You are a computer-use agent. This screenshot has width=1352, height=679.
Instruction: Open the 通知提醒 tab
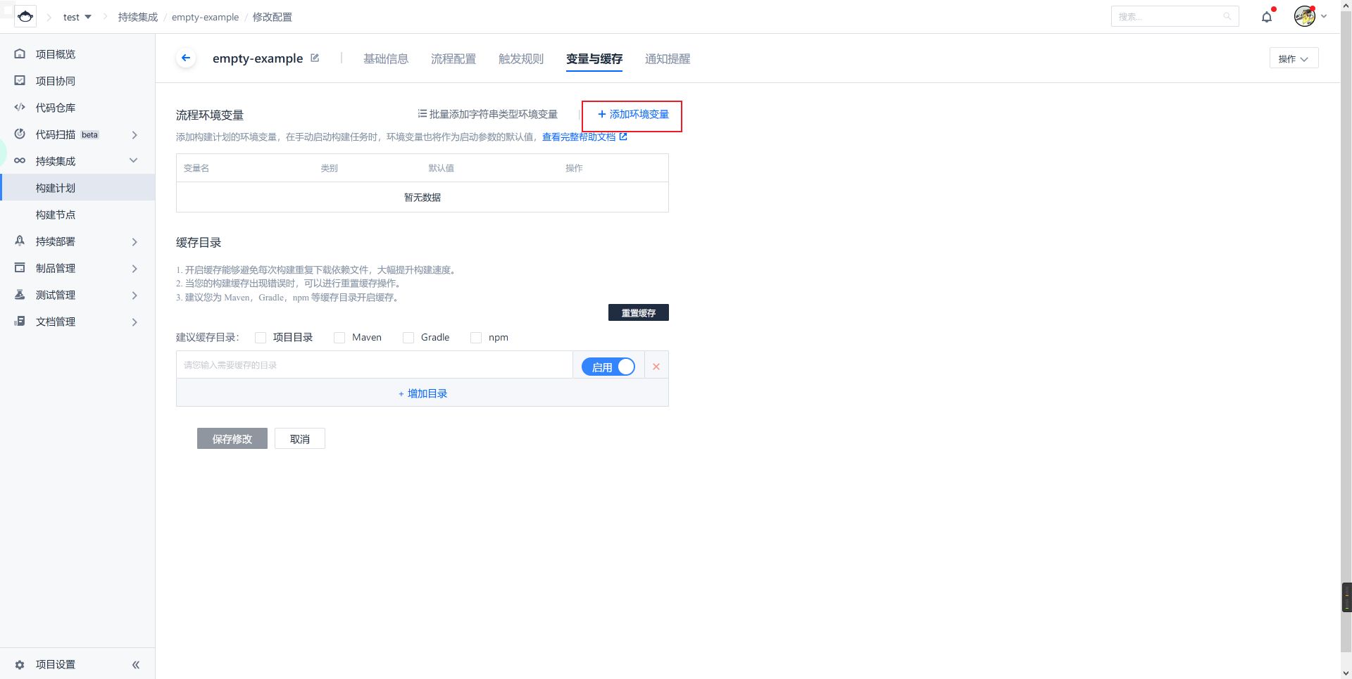tap(667, 59)
